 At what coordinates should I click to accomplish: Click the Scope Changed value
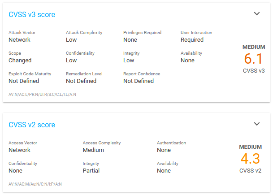(x=20, y=61)
